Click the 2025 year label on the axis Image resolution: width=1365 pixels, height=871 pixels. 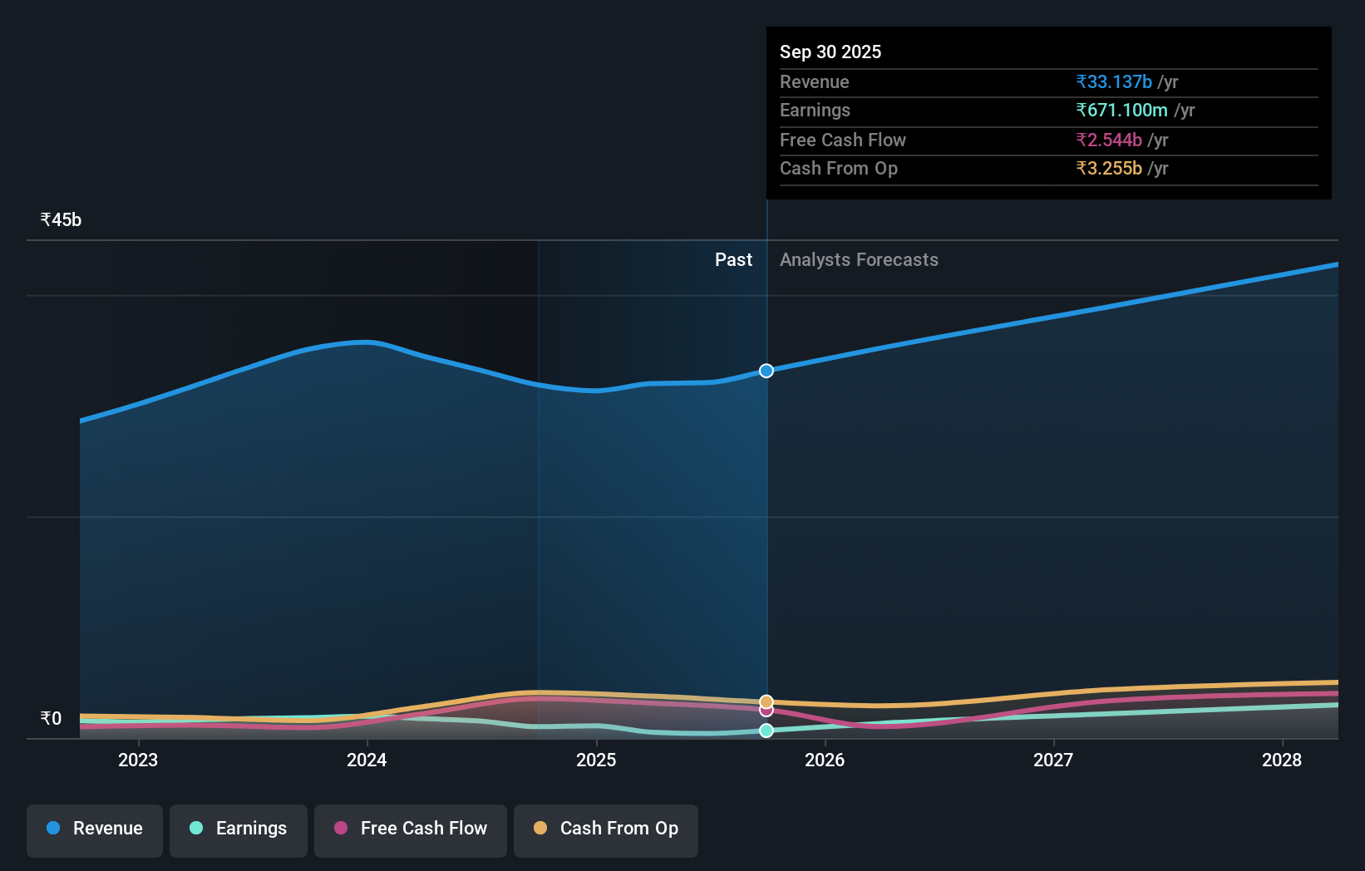pyautogui.click(x=596, y=760)
